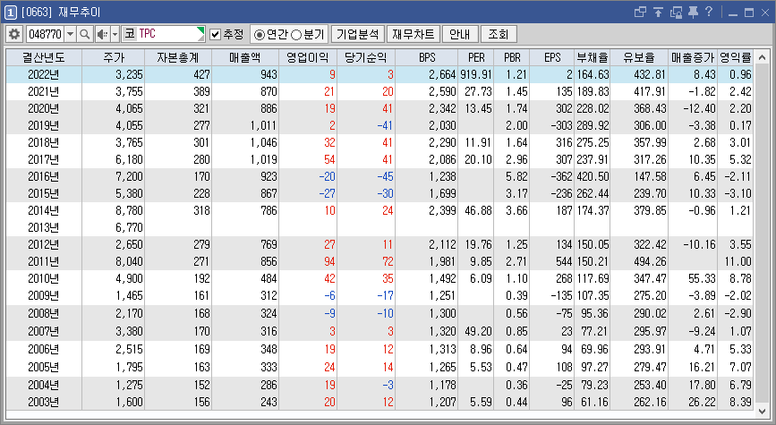Click the 결산년도 column header

point(44,57)
